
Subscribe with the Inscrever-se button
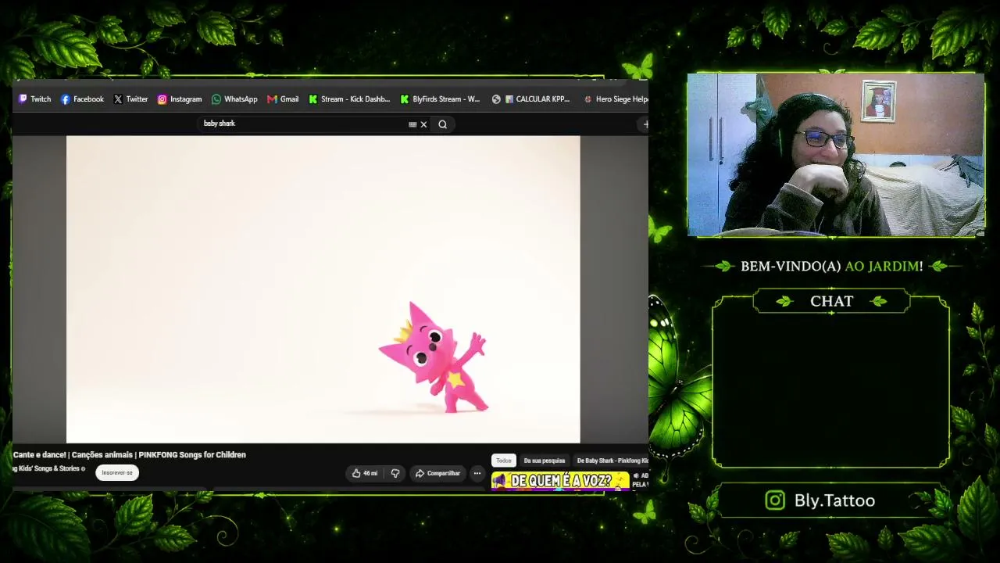point(117,472)
